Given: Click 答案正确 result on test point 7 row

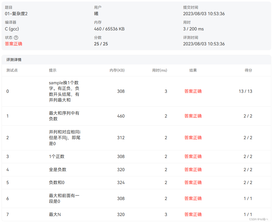Looking at the screenshot, I should 193,214.
